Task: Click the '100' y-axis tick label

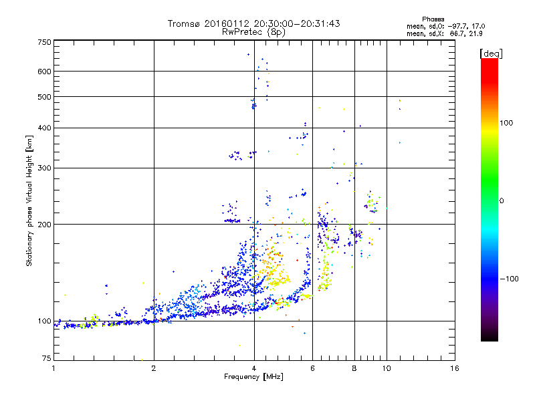Action: (44, 321)
